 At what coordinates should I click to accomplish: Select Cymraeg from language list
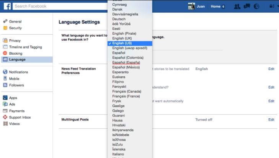(x=119, y=5)
